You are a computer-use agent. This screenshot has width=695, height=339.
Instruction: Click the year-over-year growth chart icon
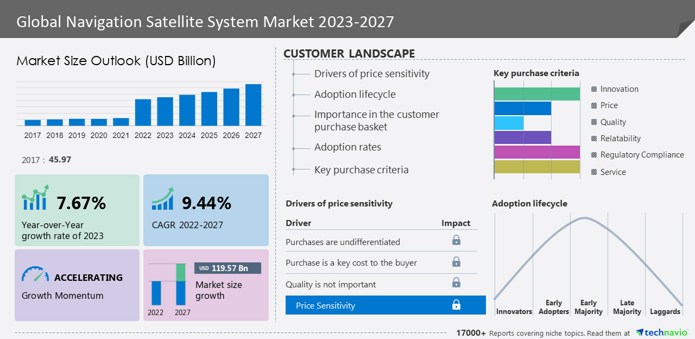click(36, 198)
